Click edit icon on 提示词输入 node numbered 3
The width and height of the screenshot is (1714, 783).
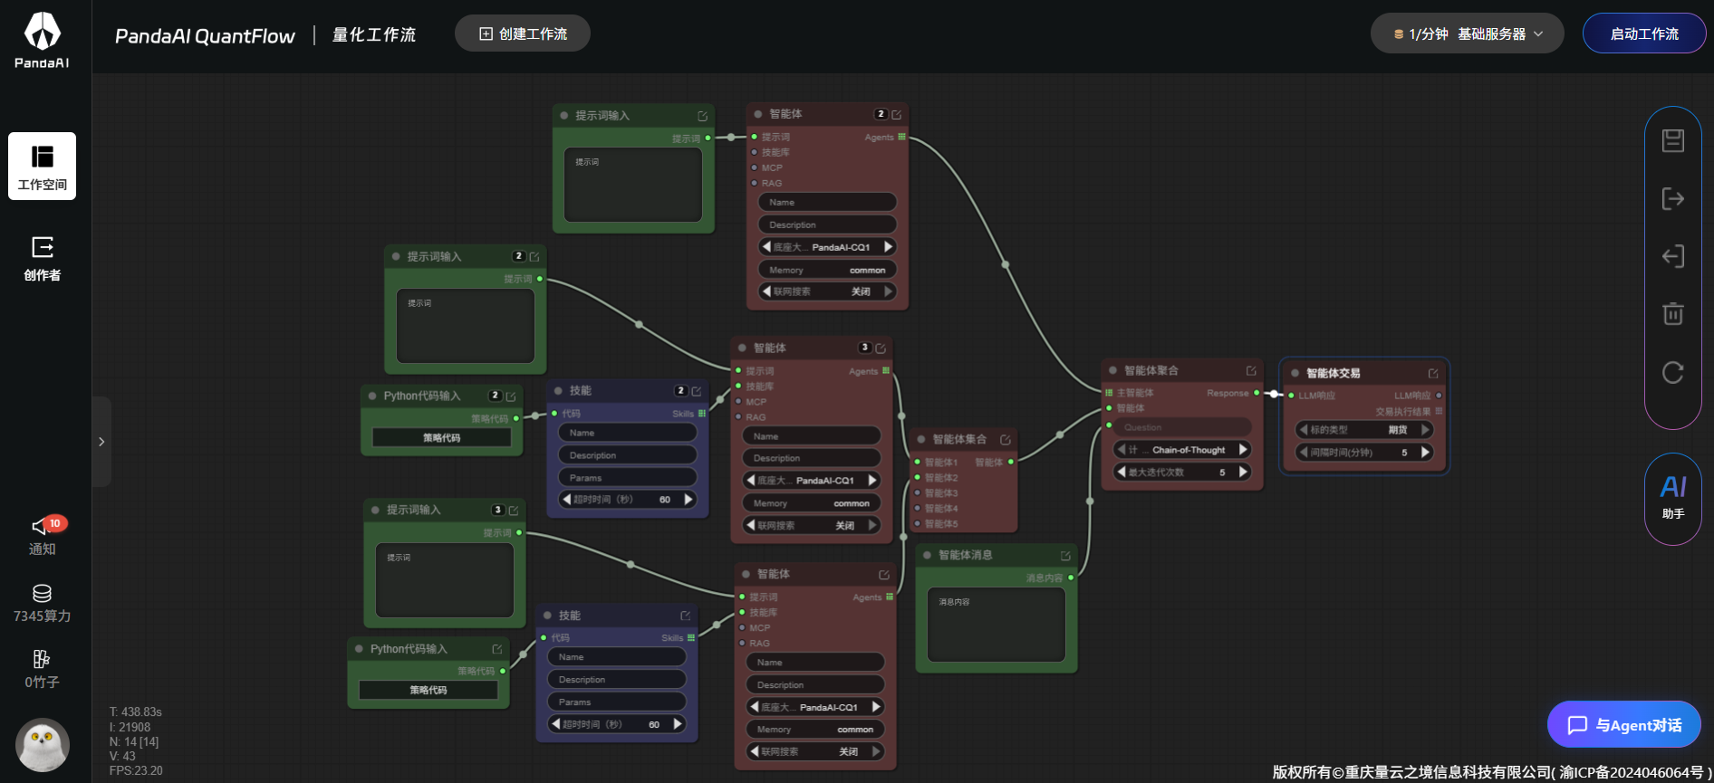tap(513, 510)
